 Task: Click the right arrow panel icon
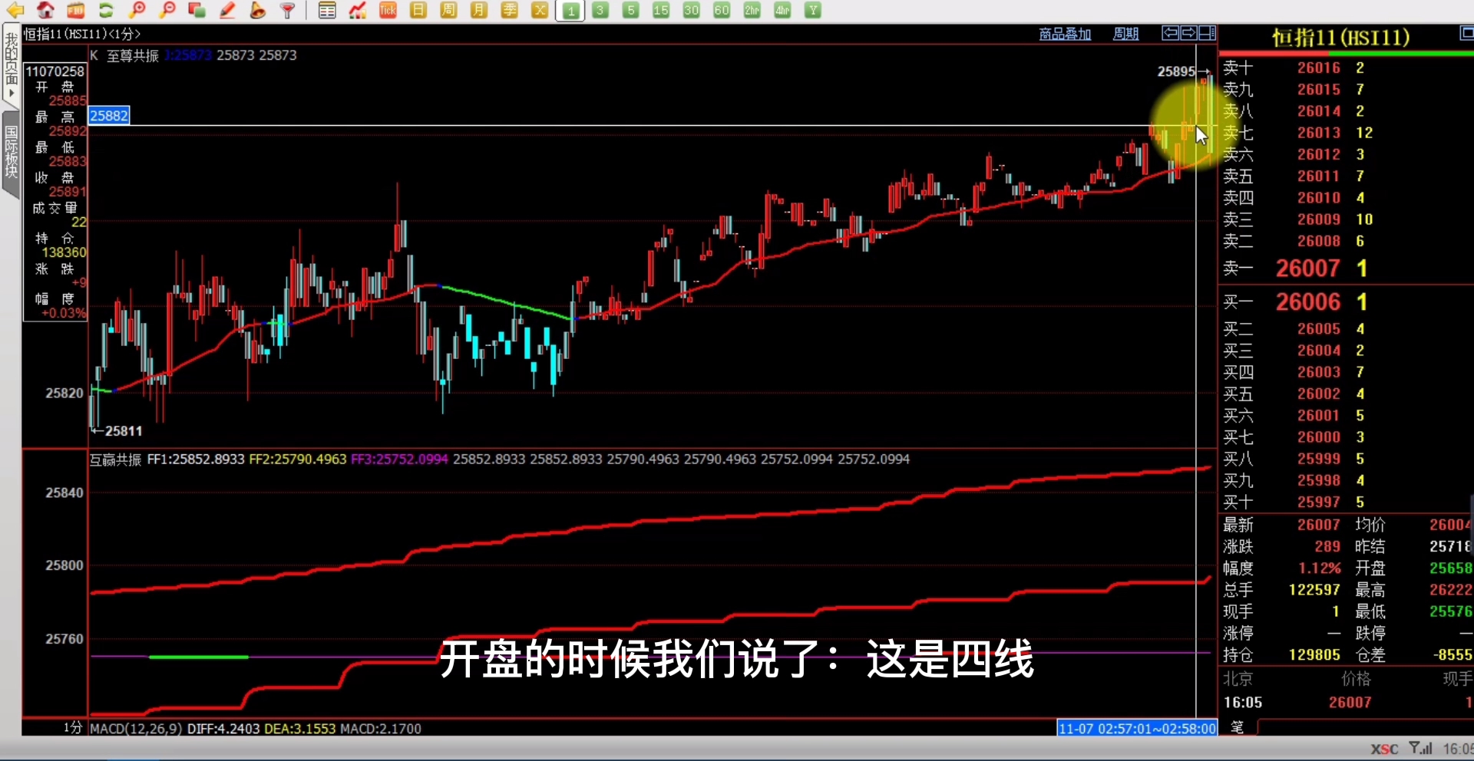1188,33
